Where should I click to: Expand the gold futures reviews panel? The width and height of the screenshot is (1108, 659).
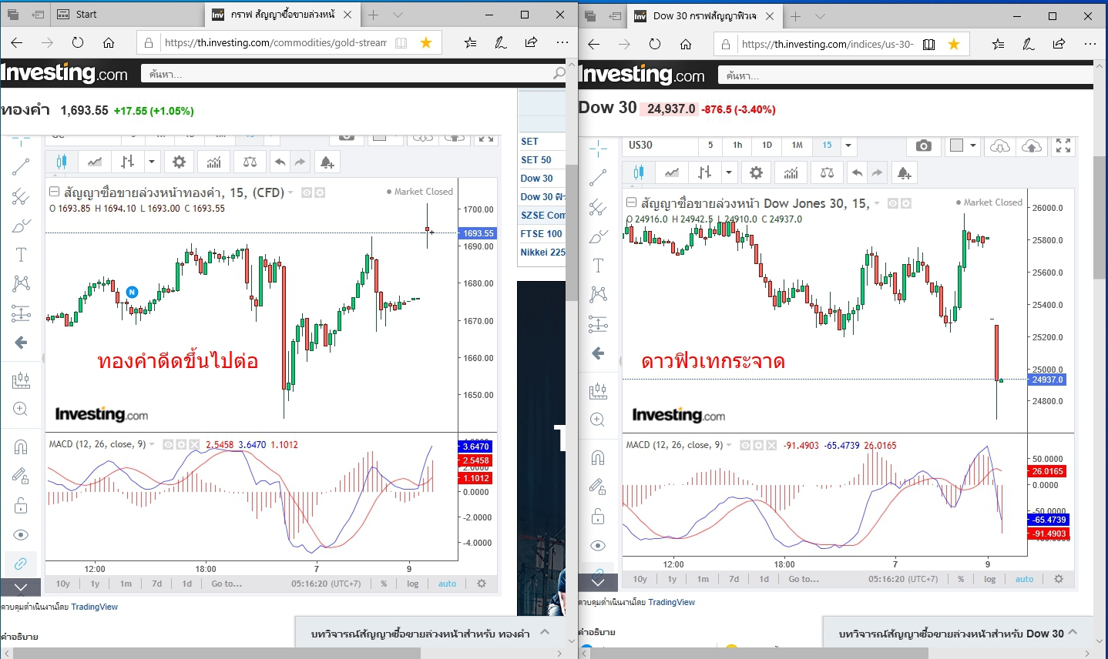(x=545, y=632)
